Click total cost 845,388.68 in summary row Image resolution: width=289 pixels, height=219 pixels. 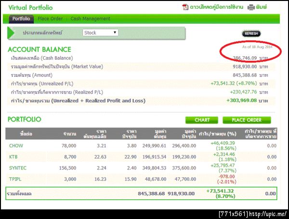click(151, 193)
